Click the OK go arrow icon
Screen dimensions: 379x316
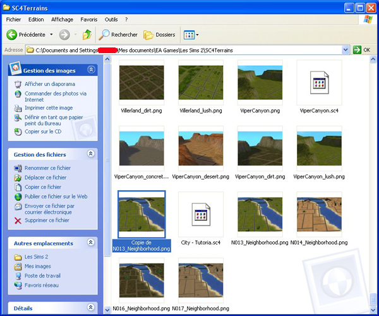coord(357,50)
